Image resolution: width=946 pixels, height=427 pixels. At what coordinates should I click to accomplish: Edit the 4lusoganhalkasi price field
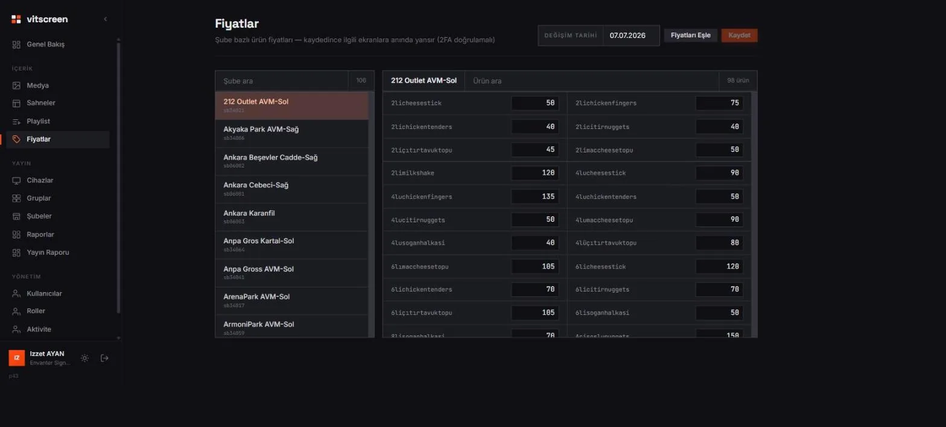click(x=535, y=243)
